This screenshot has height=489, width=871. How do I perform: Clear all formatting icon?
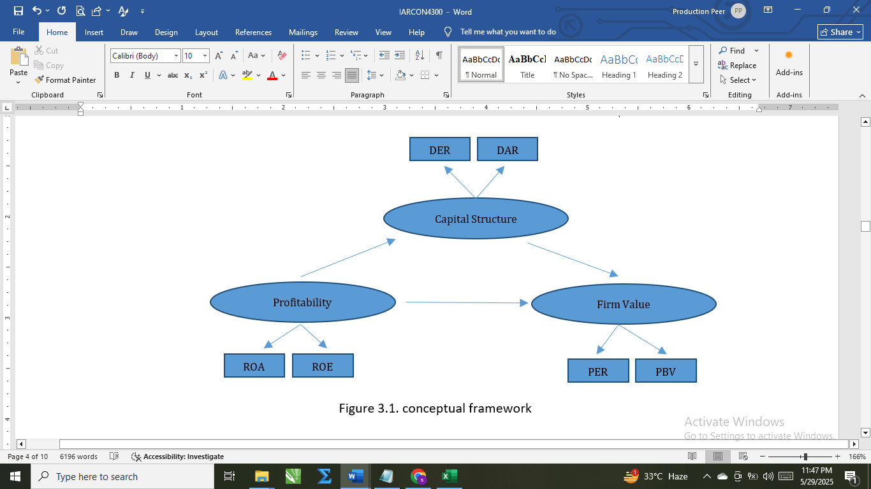282,56
